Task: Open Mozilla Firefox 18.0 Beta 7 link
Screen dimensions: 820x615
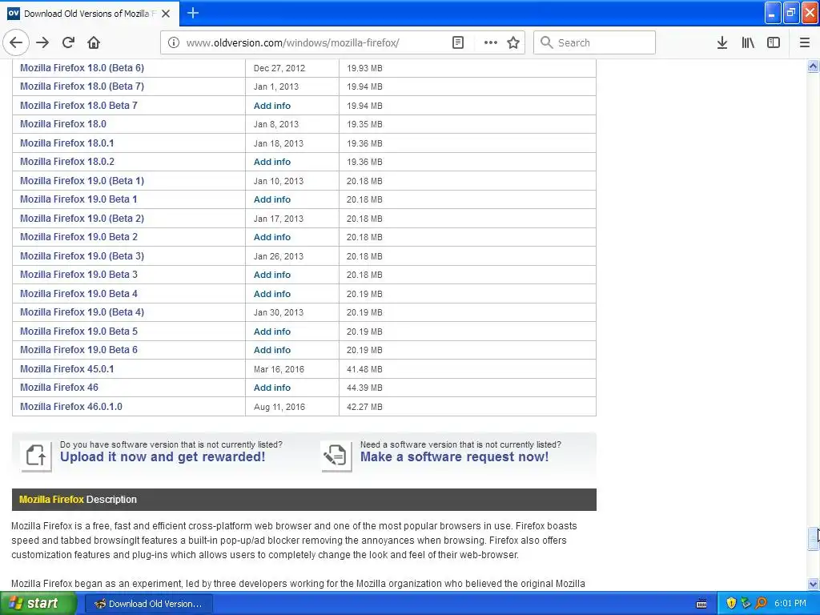Action: tap(78, 105)
